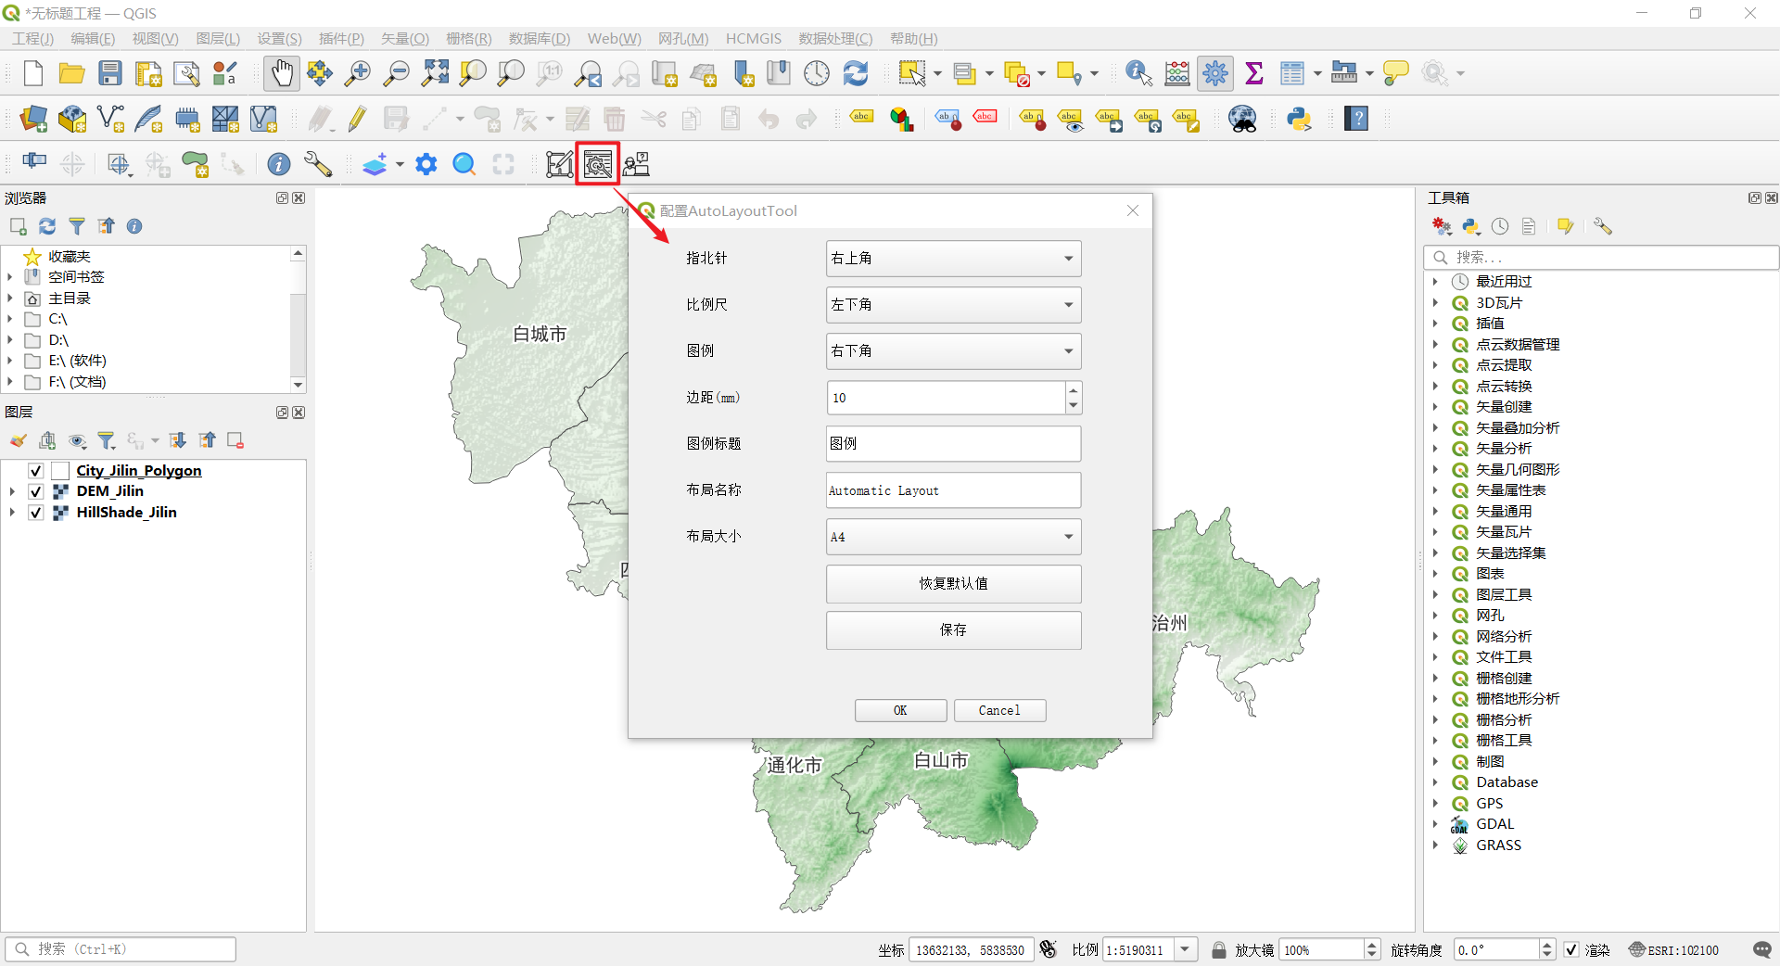Open AutoLayoutTool configuration icon in toolbar

pos(598,165)
